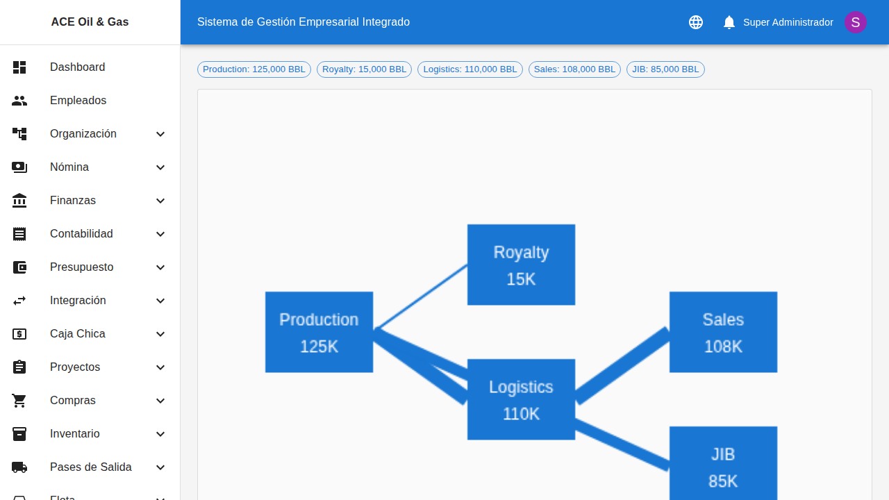The image size is (889, 500).
Task: Toggle the JIB: 85,000 BBL chip
Action: tap(665, 69)
